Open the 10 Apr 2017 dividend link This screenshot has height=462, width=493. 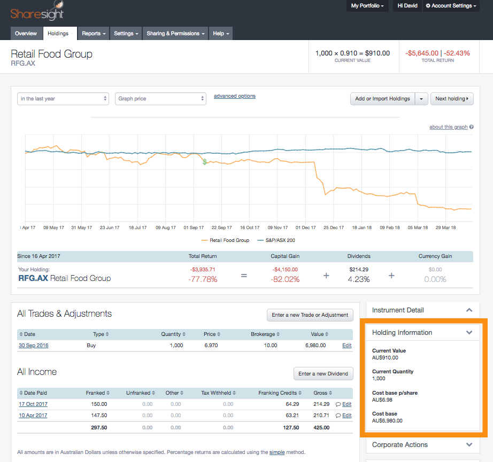pyautogui.click(x=33, y=416)
